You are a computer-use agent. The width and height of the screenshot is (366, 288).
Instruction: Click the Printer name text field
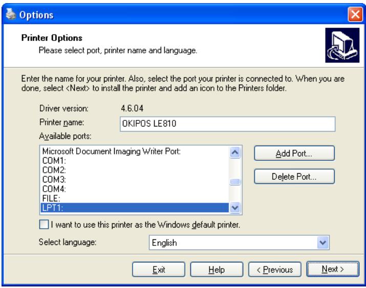click(x=226, y=125)
